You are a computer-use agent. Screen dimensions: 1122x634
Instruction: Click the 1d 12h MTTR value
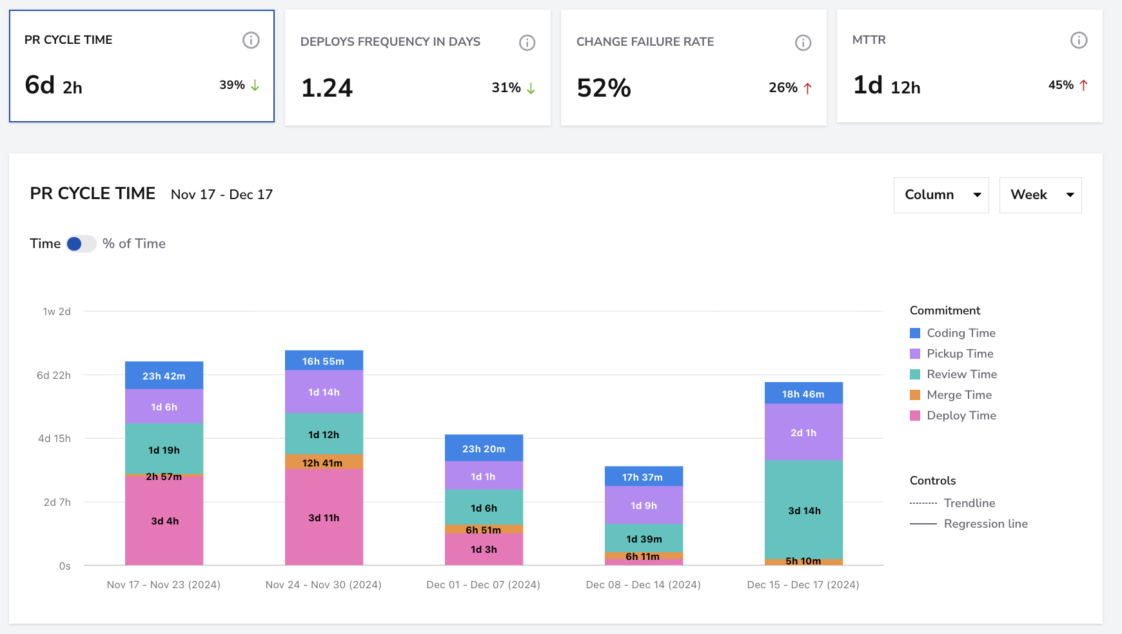[887, 85]
